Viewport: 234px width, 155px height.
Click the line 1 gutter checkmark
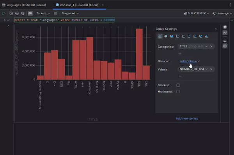coord(9,20)
